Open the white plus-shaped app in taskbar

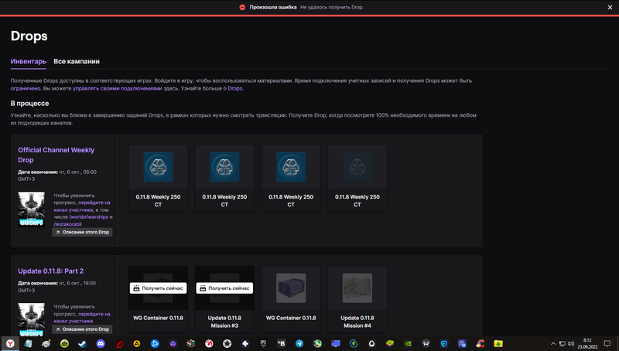245,343
